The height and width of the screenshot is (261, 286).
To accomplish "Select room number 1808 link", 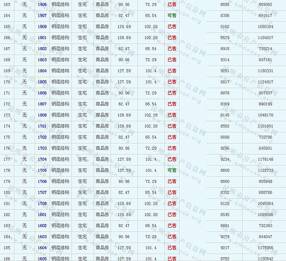I will (42, 115).
